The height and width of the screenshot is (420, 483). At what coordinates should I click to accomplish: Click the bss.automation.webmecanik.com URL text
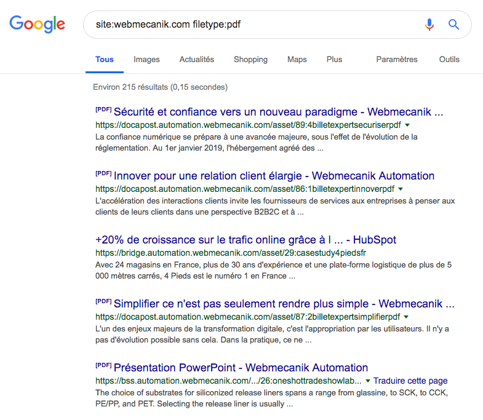click(x=228, y=381)
